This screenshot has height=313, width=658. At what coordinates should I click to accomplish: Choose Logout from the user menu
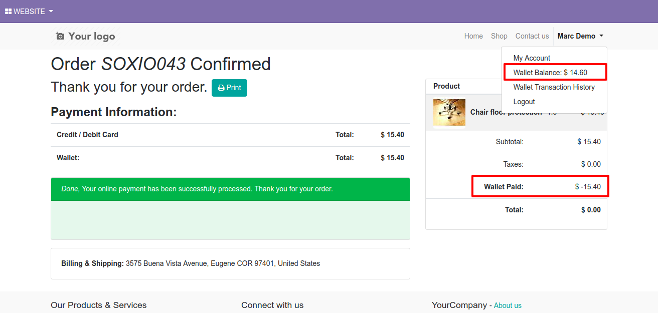click(x=524, y=102)
